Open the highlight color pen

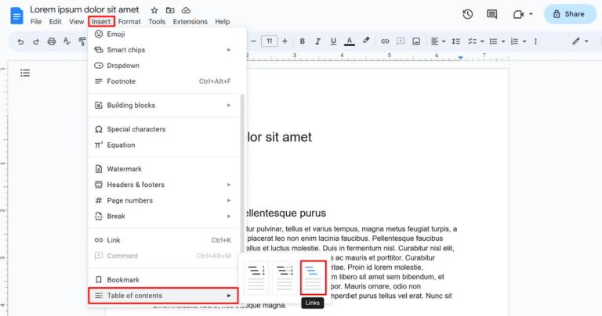tap(366, 41)
